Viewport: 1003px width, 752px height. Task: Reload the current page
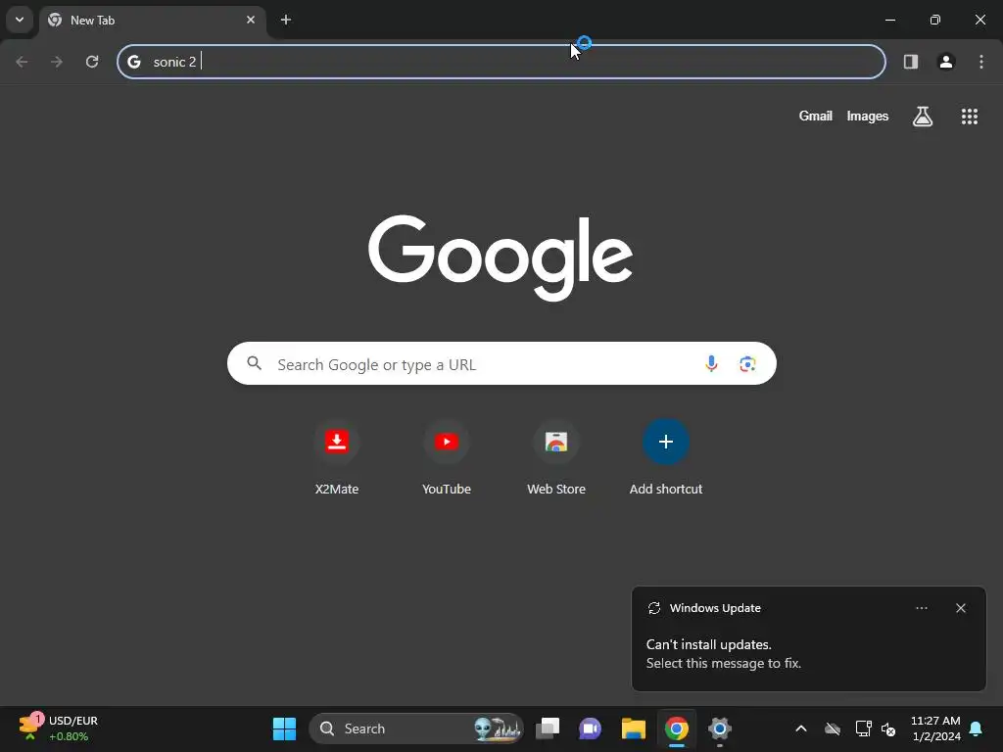[92, 62]
